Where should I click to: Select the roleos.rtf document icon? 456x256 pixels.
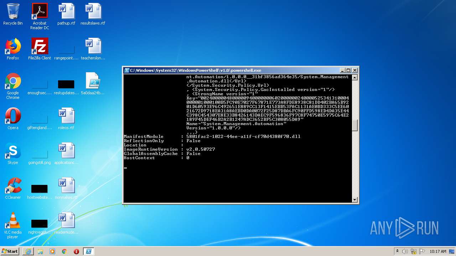pos(66,119)
